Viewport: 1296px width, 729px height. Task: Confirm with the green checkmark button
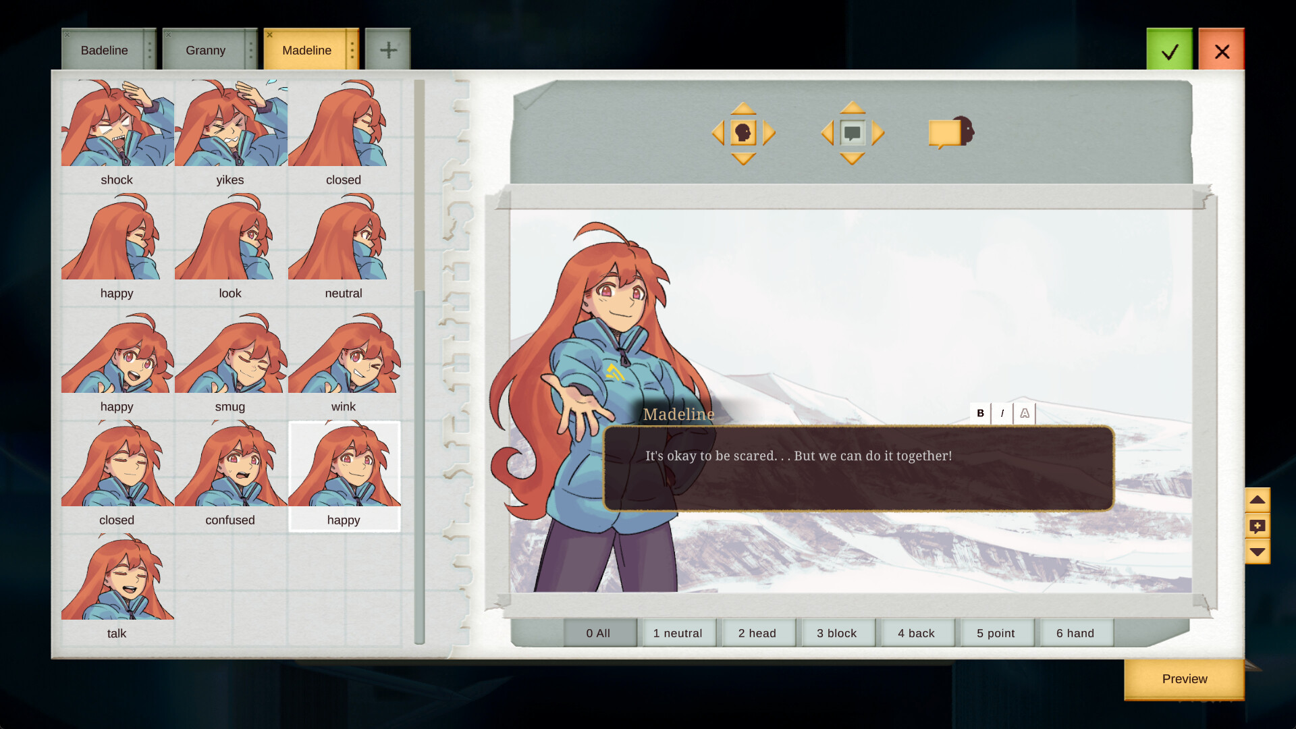1169,51
